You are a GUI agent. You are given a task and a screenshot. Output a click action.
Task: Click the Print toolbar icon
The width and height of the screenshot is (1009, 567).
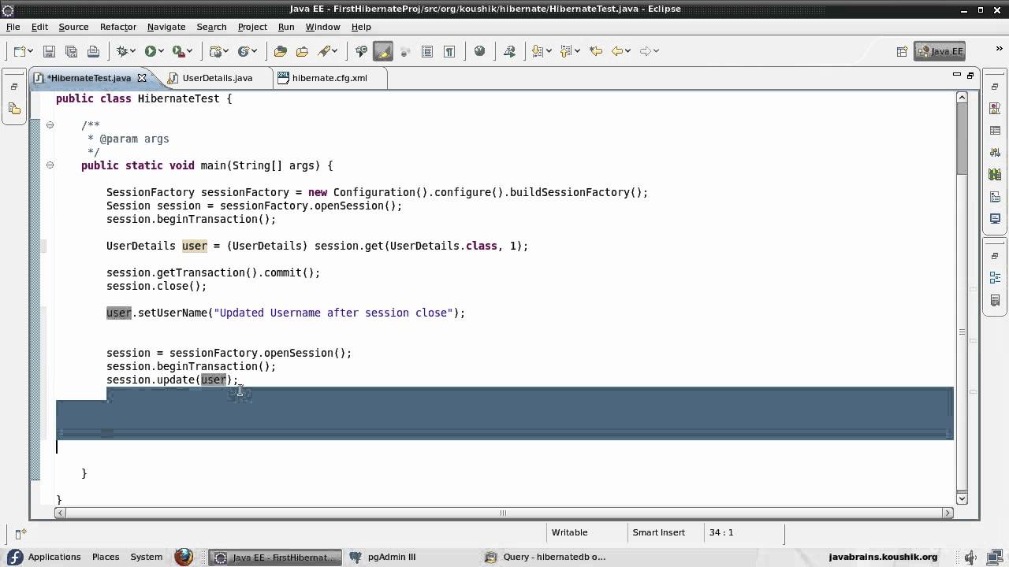tap(93, 51)
